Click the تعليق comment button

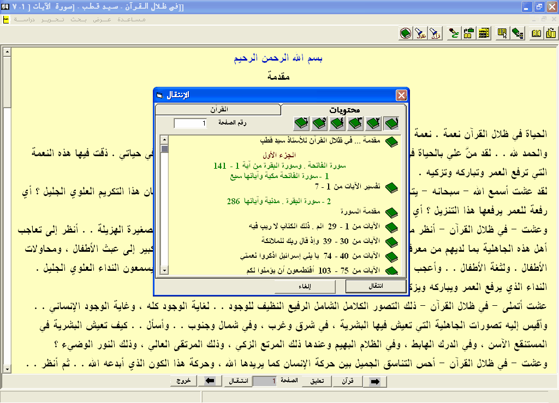(317, 381)
